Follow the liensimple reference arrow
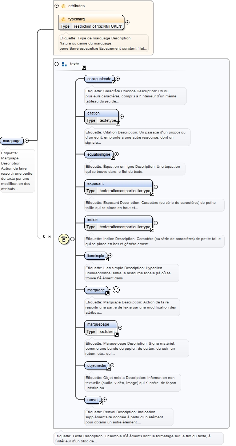The width and height of the screenshot is (236, 446). (107, 259)
